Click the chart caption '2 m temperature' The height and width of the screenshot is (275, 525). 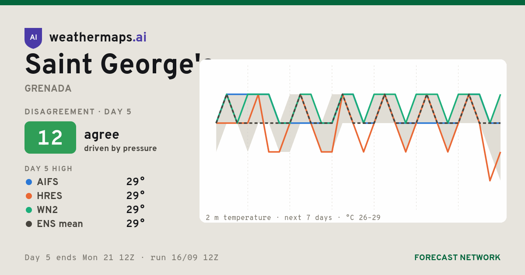click(238, 217)
